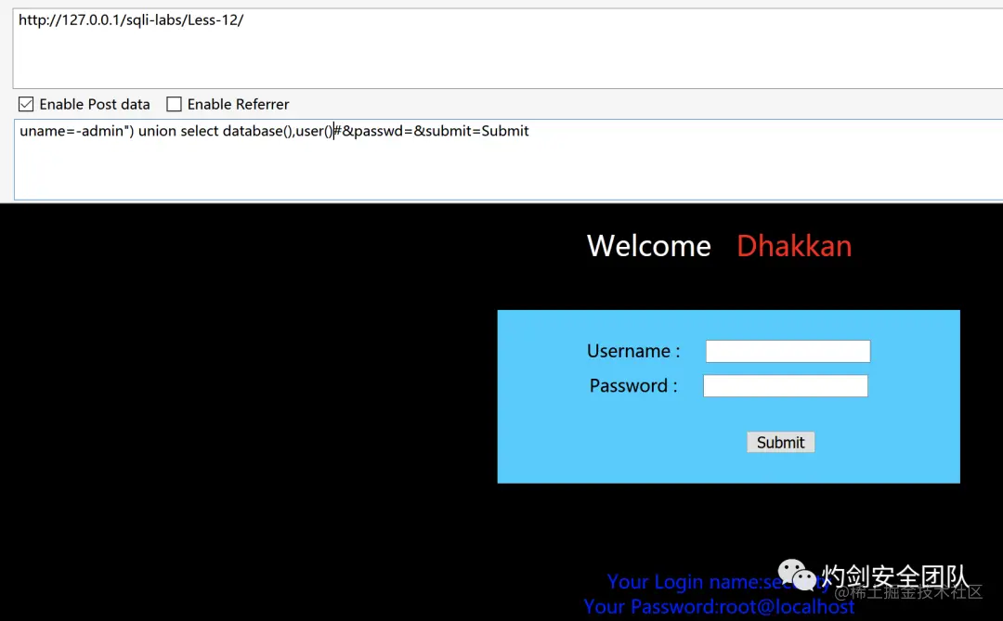
Task: Tick the Enable Referrer checkbox
Action: pos(174,104)
